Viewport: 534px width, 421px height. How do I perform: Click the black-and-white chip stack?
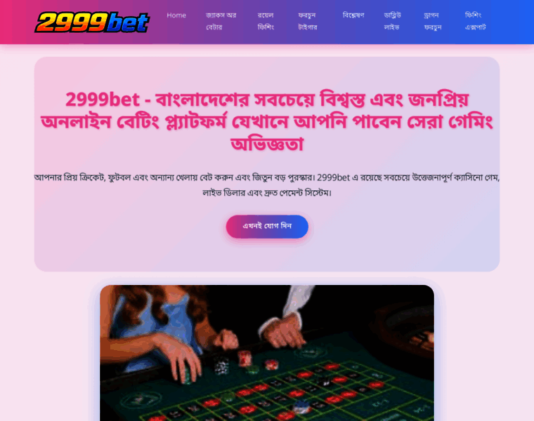pyautogui.click(x=221, y=366)
